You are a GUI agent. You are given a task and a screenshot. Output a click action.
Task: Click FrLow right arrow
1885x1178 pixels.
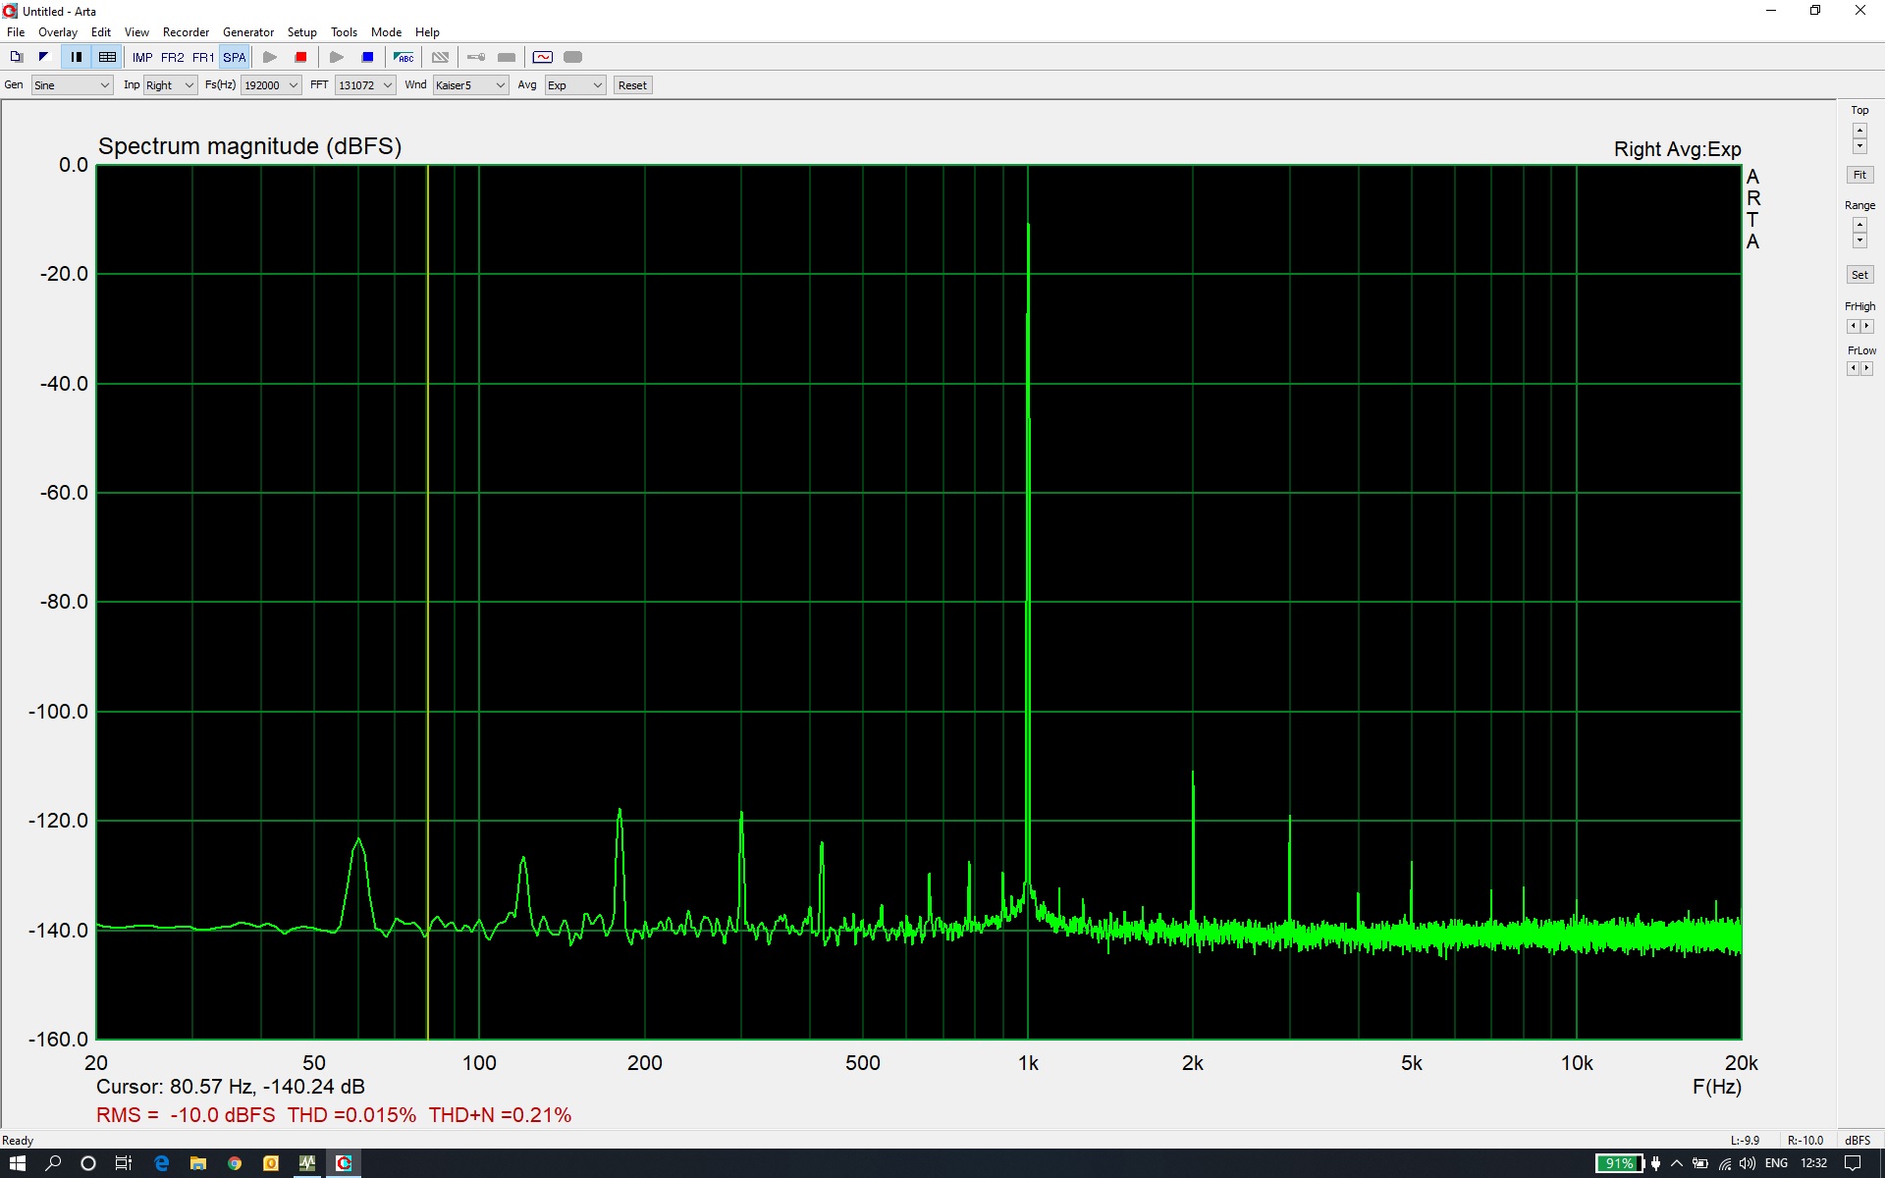[x=1866, y=368]
